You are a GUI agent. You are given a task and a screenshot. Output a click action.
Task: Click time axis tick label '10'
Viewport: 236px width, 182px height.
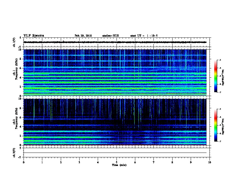pos(209,162)
